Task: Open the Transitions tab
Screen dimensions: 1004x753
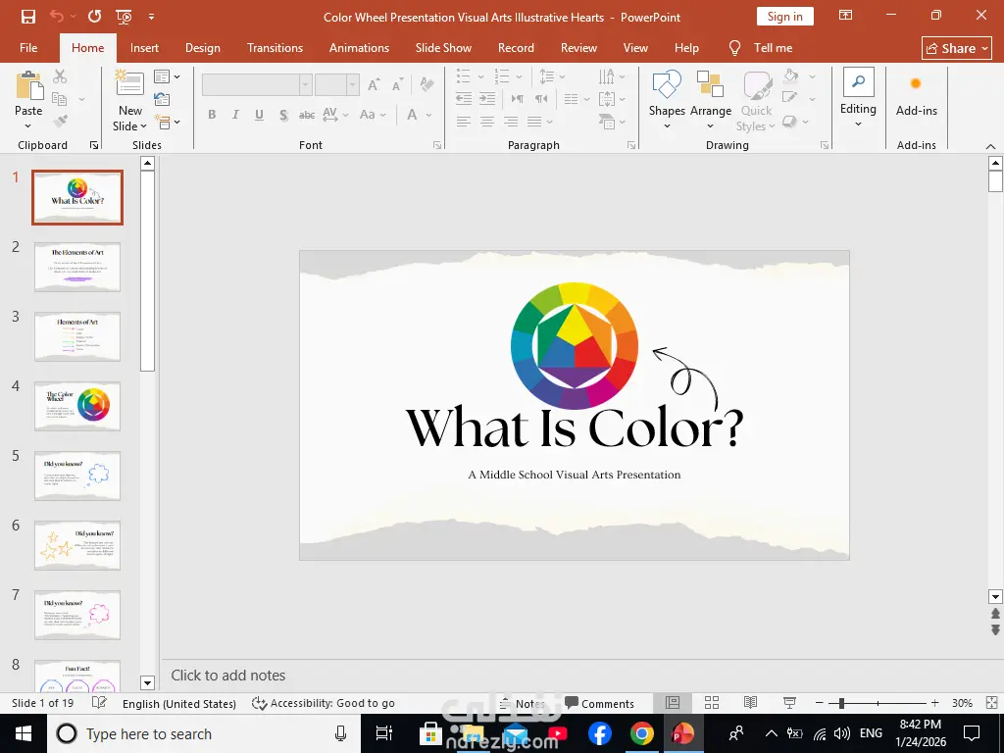Action: [275, 48]
